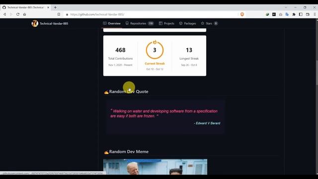The width and height of the screenshot is (318, 179).
Task: Reload the page with the refresh icon
Action: point(18,14)
